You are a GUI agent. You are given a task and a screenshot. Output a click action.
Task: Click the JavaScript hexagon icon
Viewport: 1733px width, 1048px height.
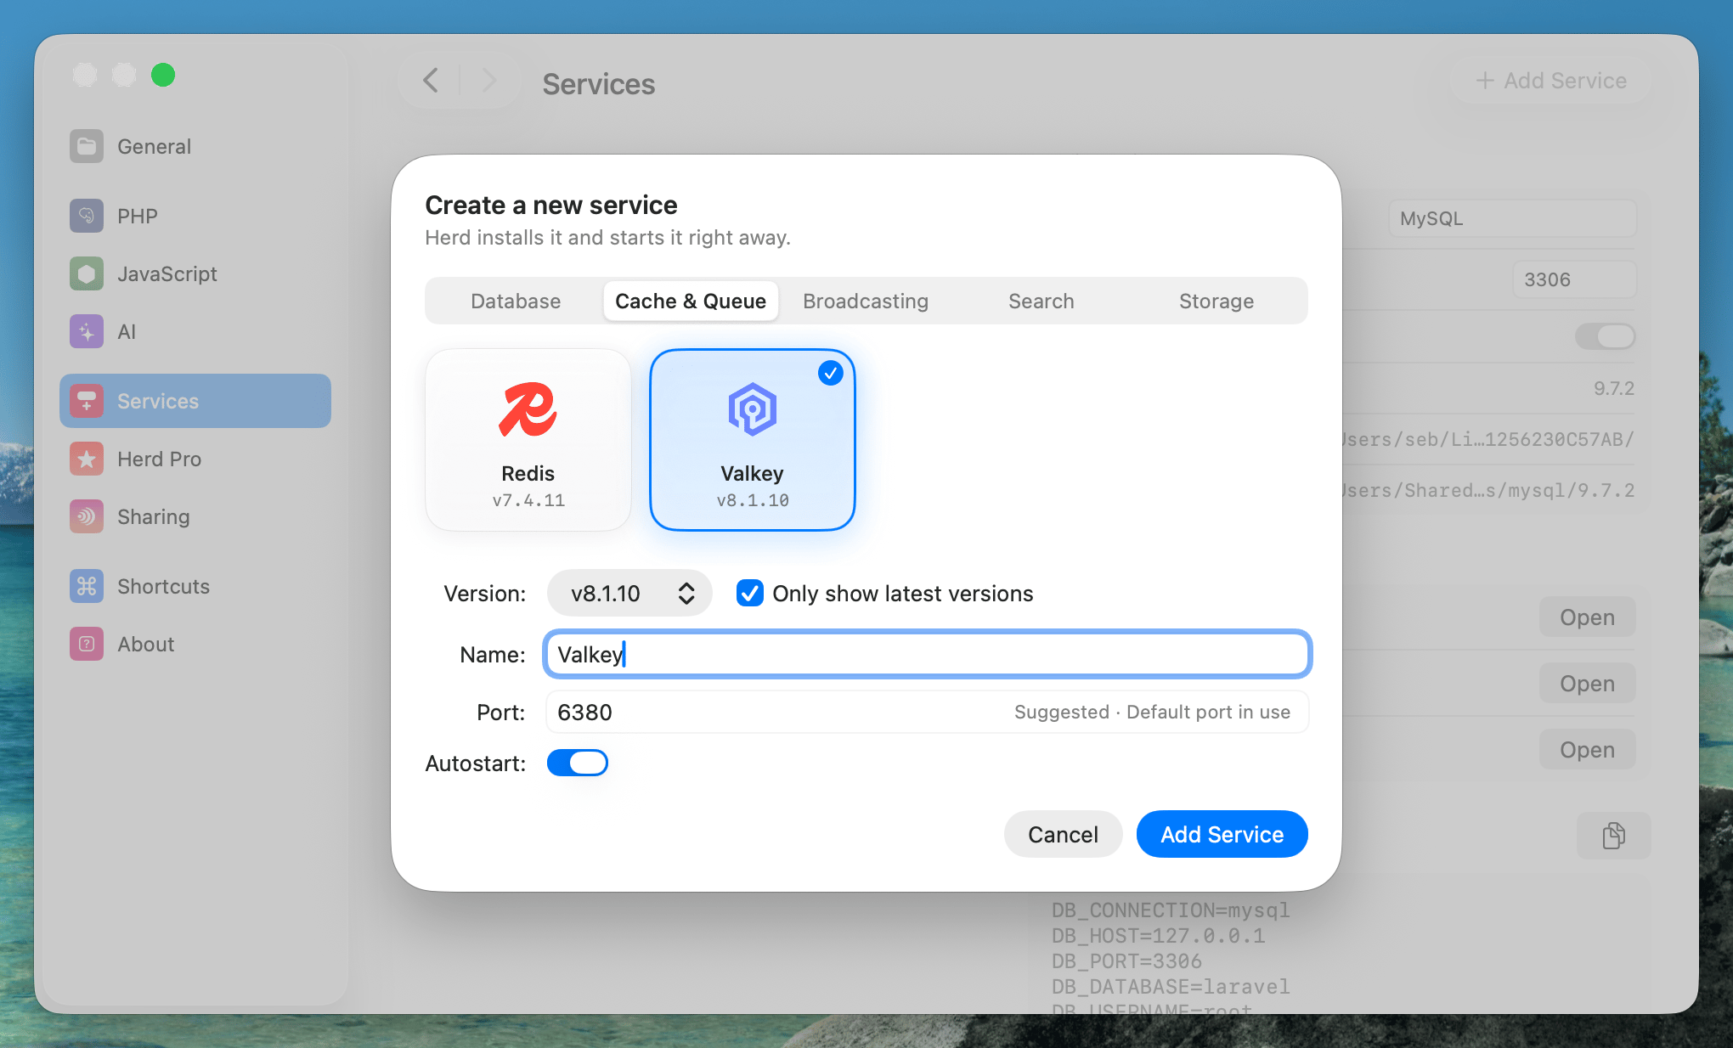87,273
